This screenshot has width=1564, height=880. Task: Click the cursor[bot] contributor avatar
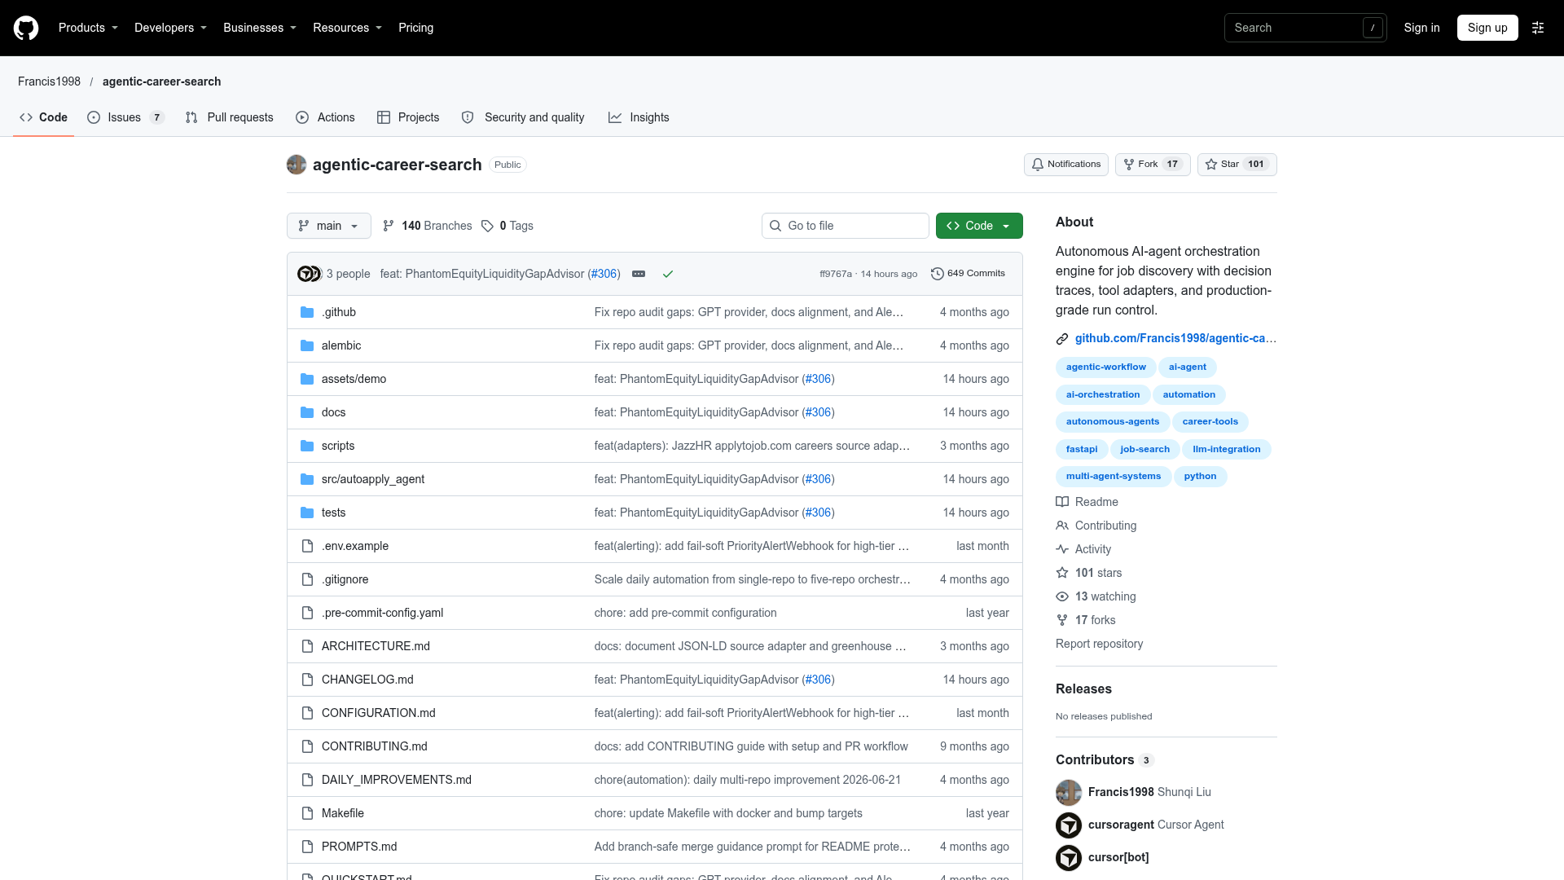point(1069,857)
